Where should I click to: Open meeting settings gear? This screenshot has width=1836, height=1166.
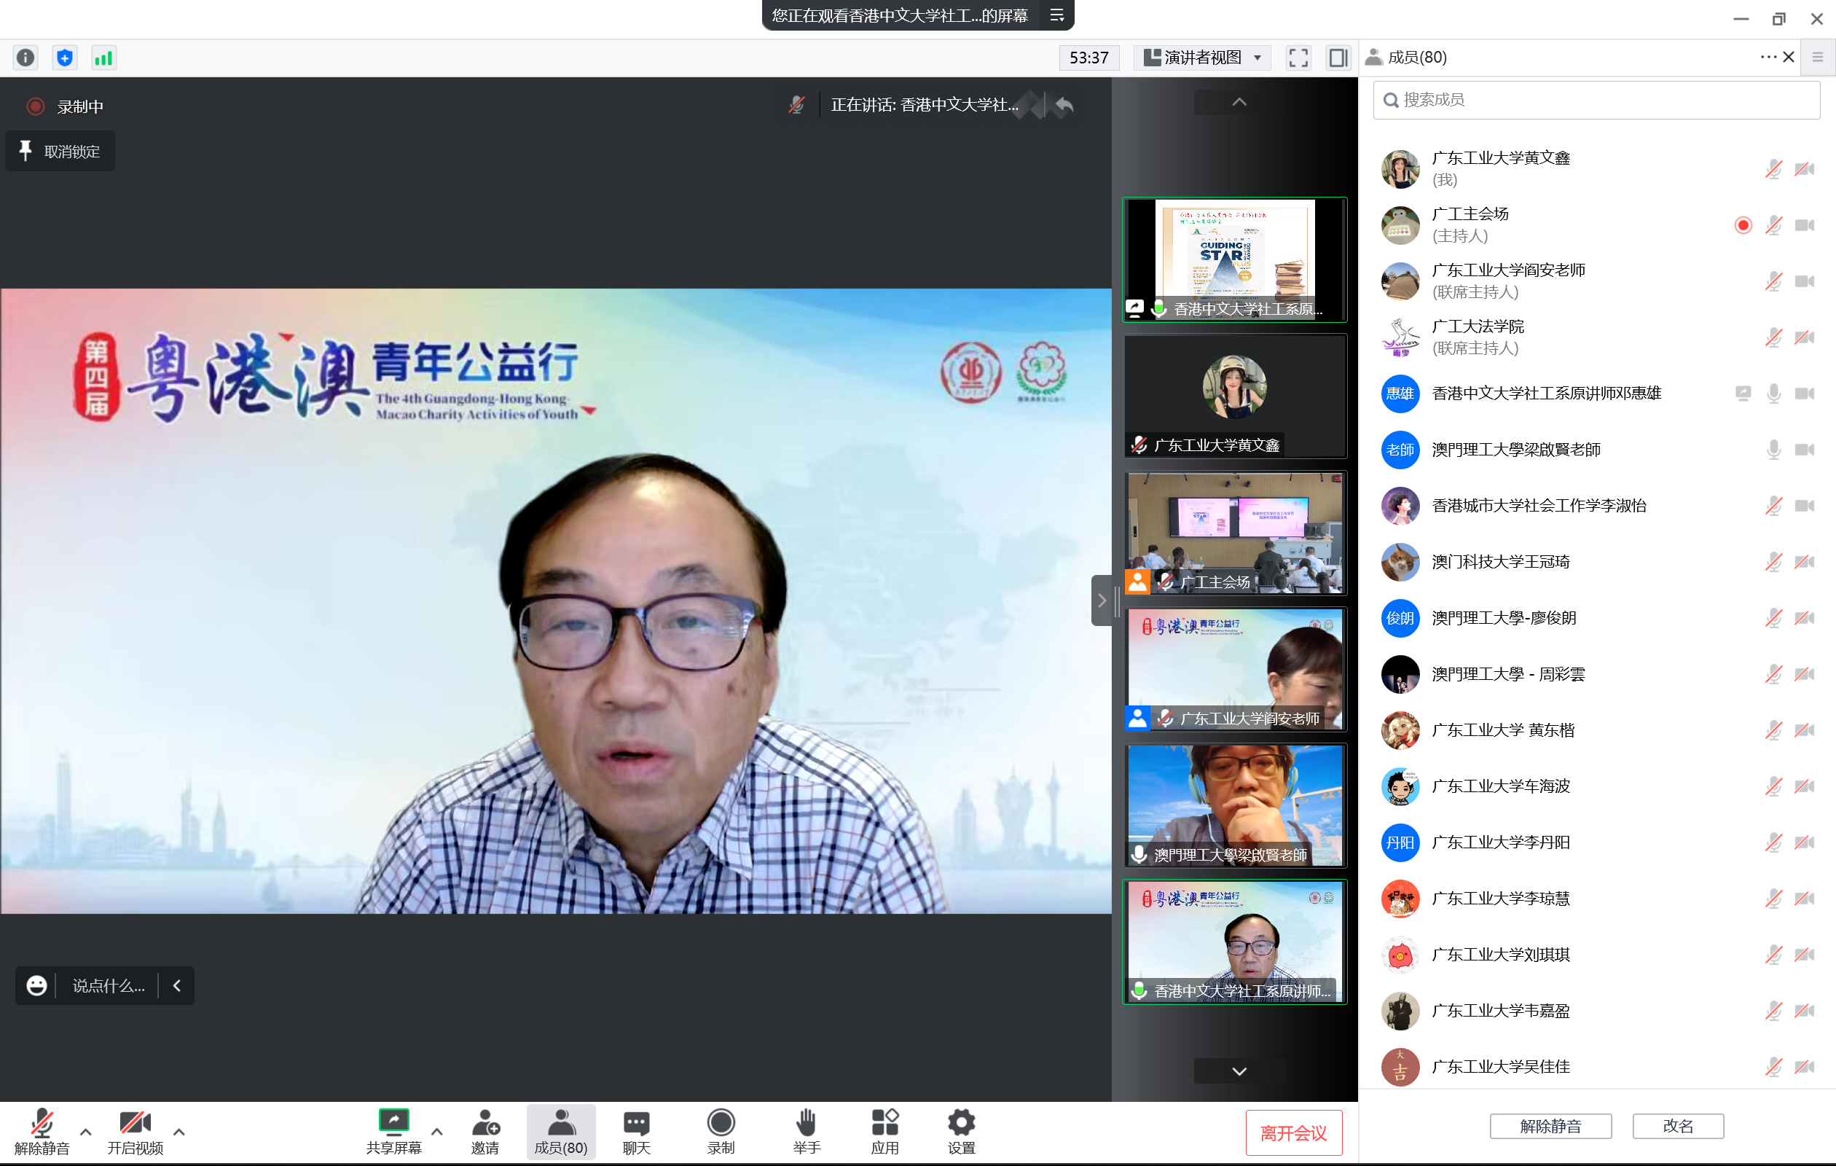pos(961,1131)
